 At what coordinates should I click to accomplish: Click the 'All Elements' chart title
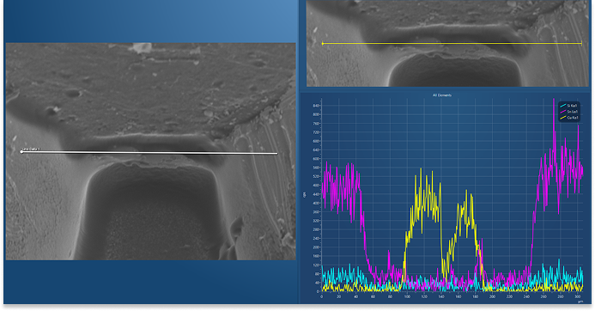tap(442, 95)
